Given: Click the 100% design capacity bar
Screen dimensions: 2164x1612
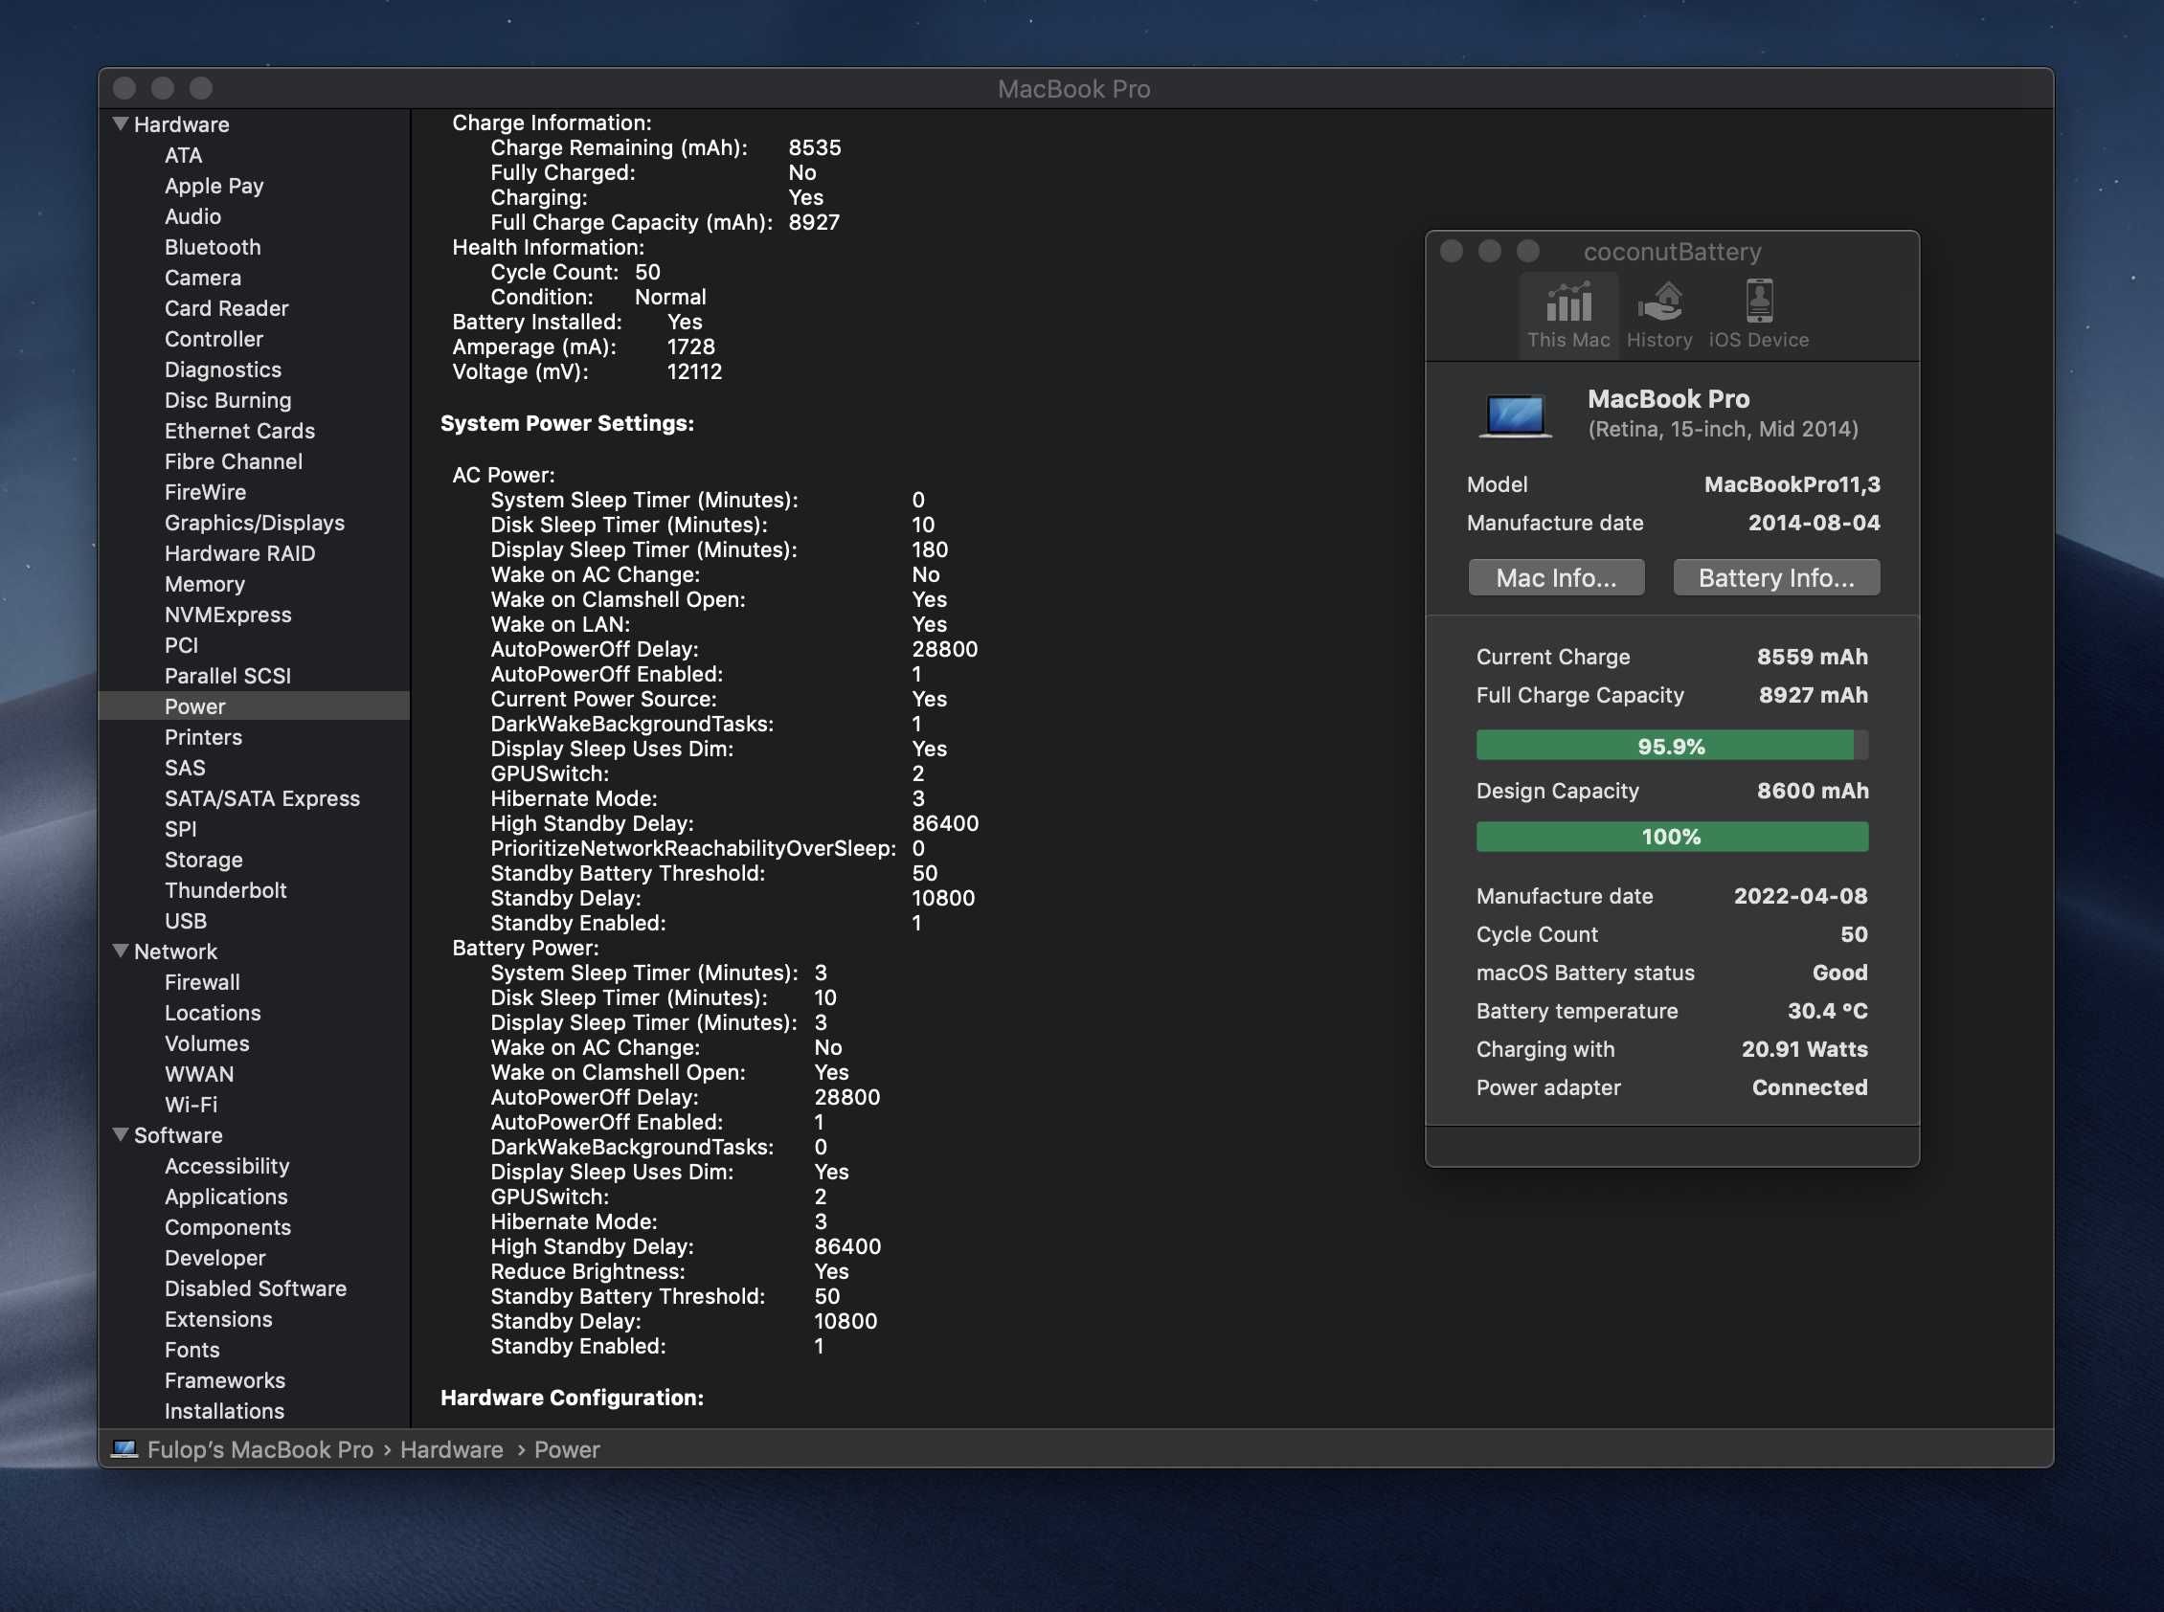Looking at the screenshot, I should (x=1671, y=837).
